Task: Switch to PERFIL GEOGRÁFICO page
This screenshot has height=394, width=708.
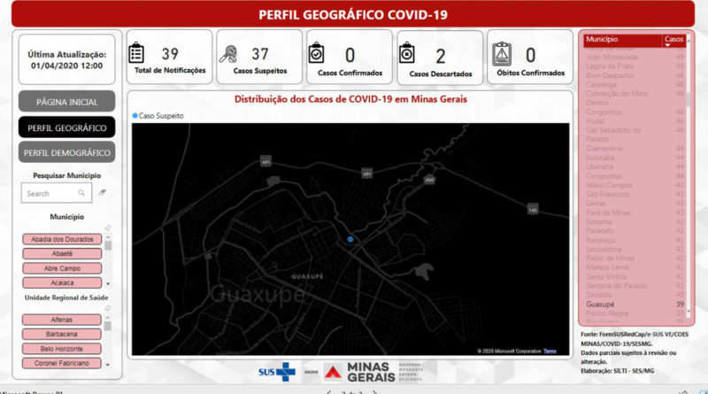Action: (x=67, y=127)
